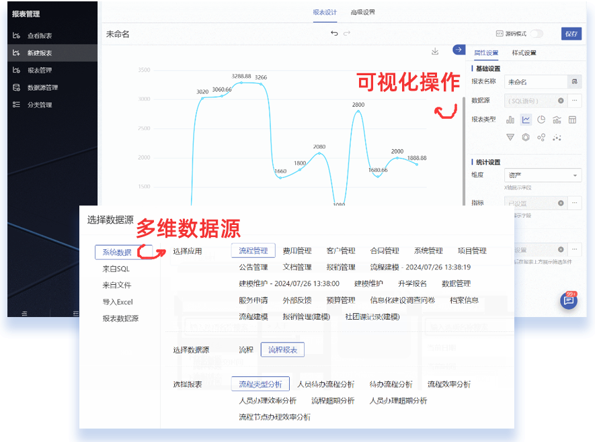The height and width of the screenshot is (442, 595).
Task: Open the 维度 dropdown showing 资产
Action: pos(543,175)
